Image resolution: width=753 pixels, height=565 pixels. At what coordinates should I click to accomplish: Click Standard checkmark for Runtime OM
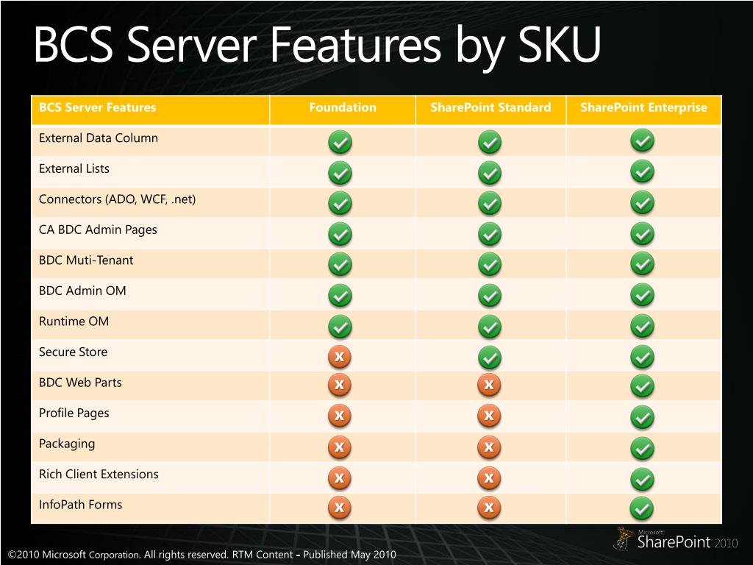490,327
